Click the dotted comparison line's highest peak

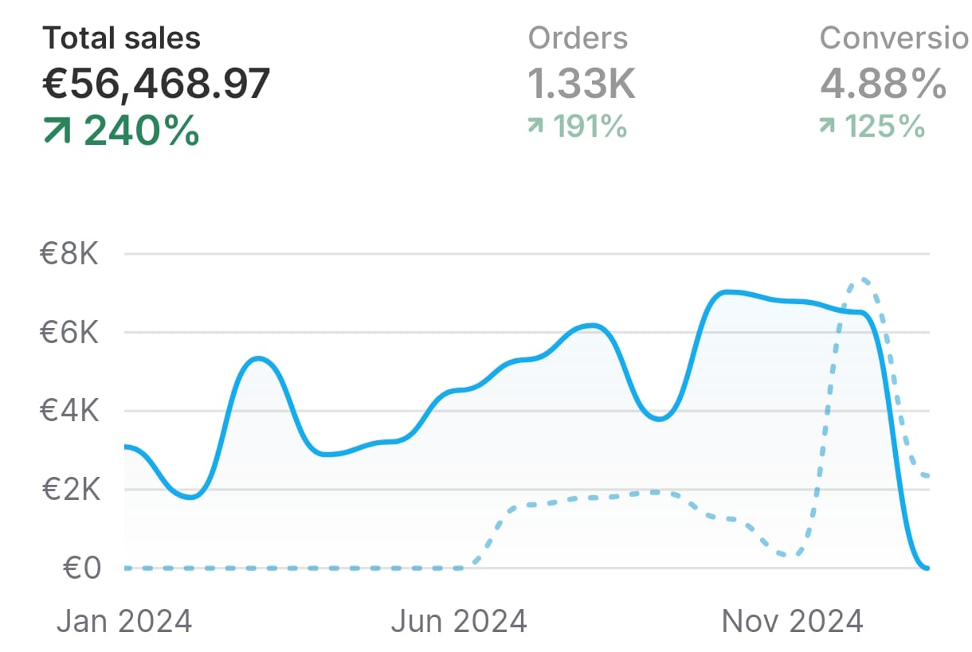(862, 279)
